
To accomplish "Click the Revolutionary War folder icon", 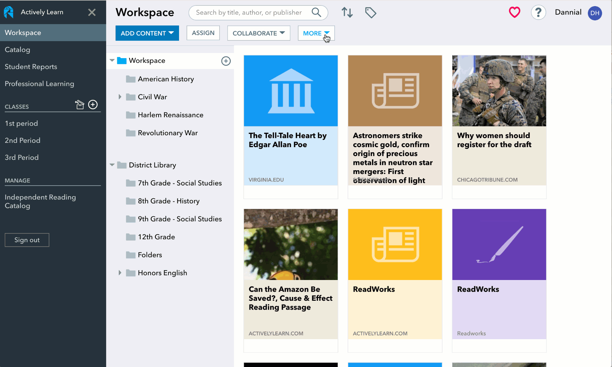I will (x=131, y=133).
